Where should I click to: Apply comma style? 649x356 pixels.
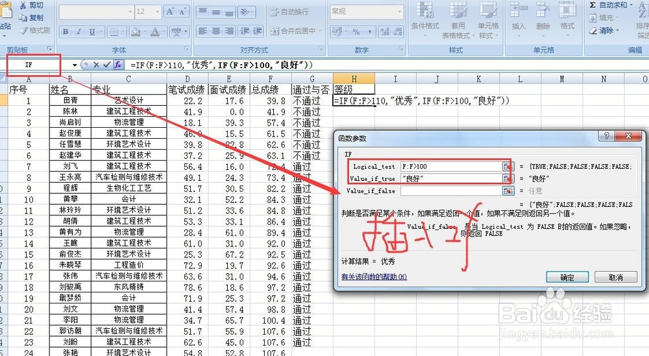tap(369, 31)
